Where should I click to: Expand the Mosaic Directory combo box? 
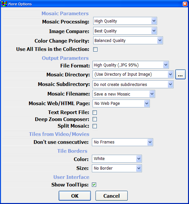(133, 74)
